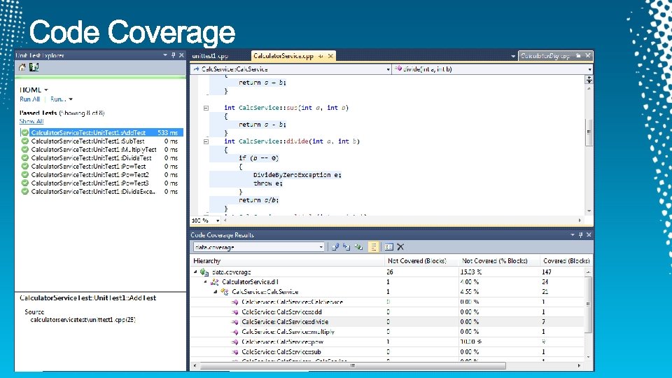
Task: Click the Home icon in Unit Test Explorer
Action: pos(22,67)
